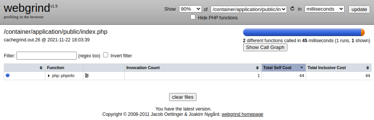
Task: Toggle the Invert filter checkbox
Action: (x=106, y=55)
